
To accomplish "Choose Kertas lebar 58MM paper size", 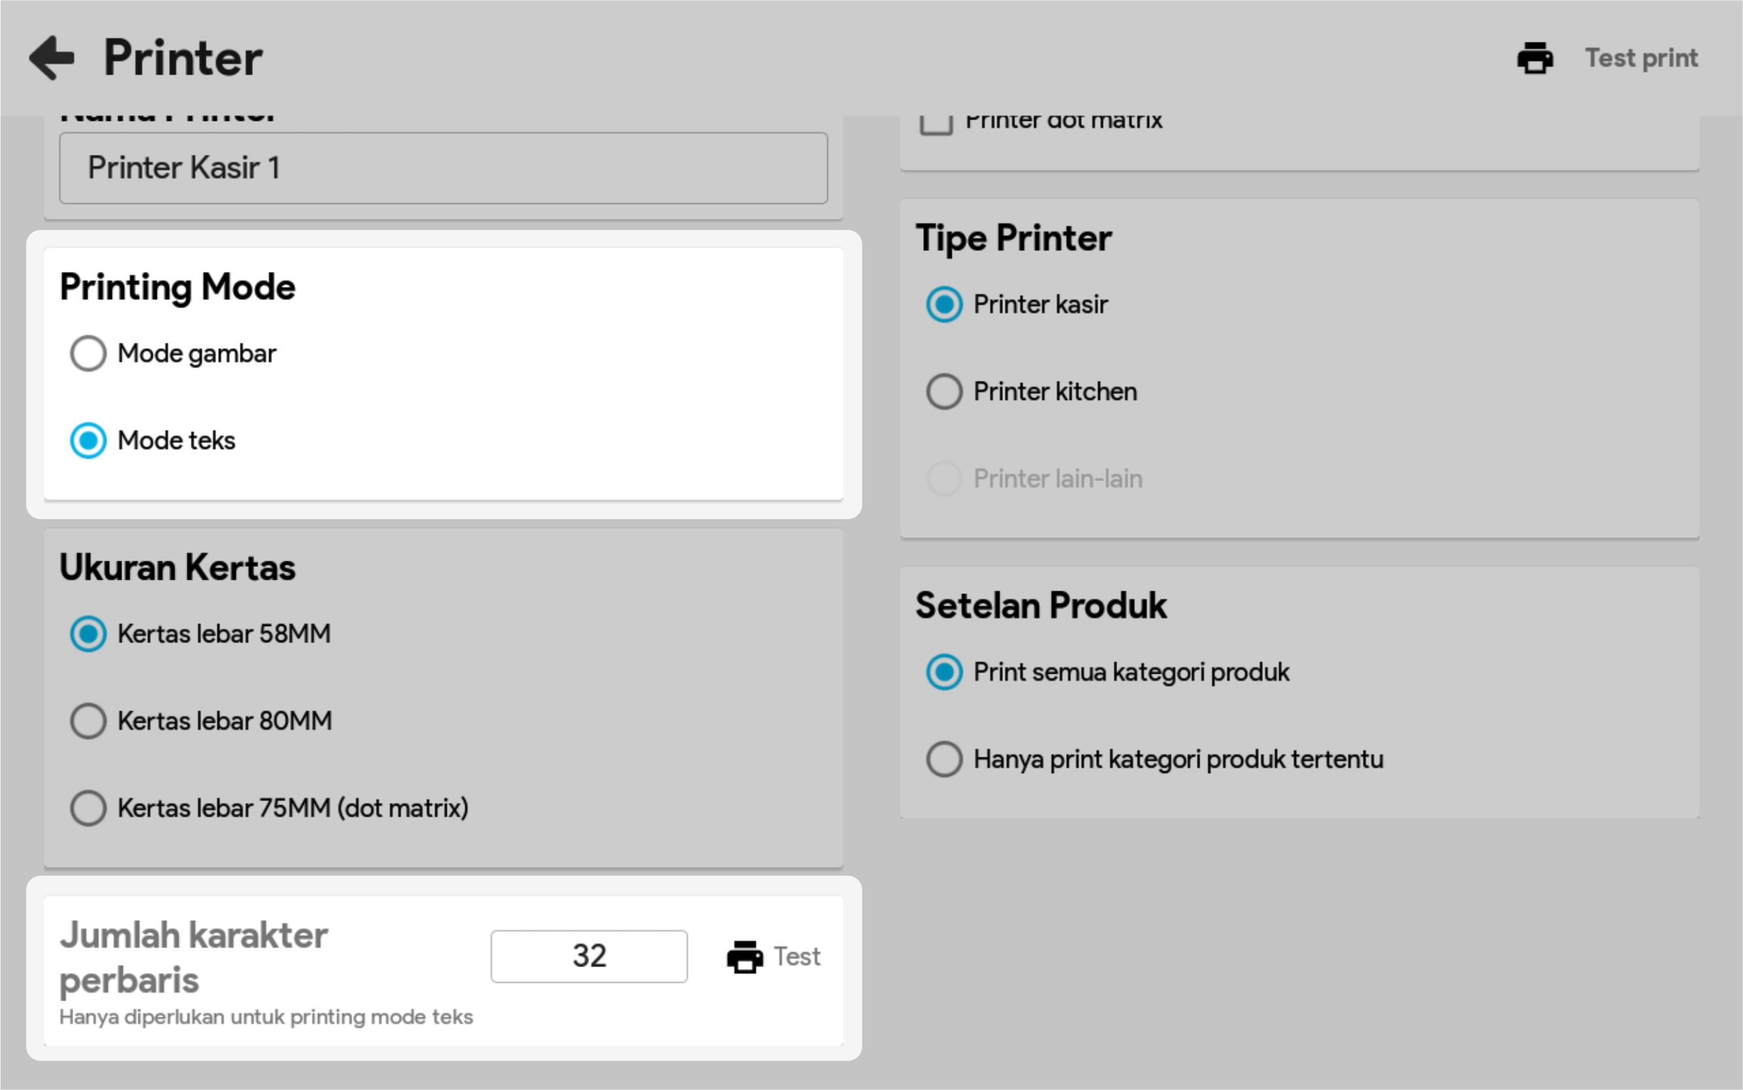I will pos(88,634).
